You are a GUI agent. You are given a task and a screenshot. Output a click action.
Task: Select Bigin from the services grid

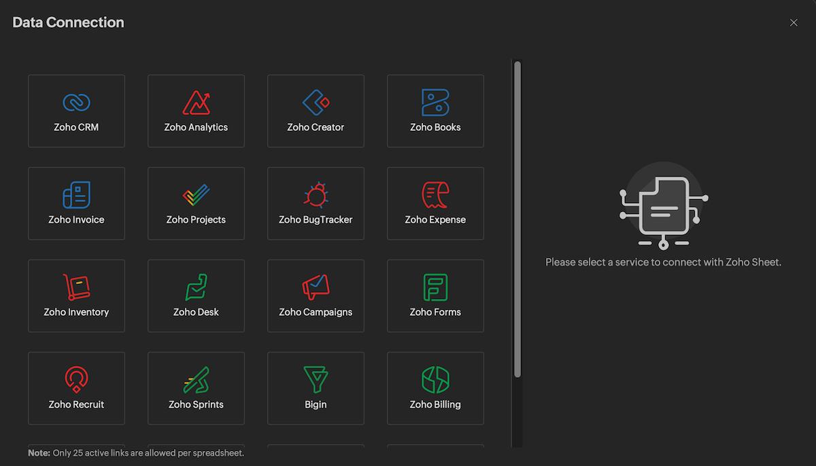pyautogui.click(x=316, y=388)
